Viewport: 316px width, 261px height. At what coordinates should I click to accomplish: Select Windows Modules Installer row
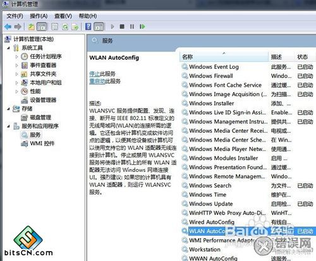pyautogui.click(x=248, y=158)
